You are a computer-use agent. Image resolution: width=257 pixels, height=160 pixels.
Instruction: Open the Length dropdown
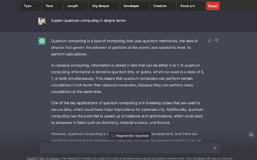75,6
